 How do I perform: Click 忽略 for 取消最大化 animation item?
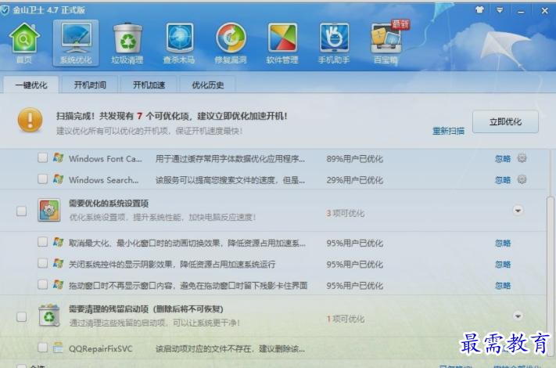[503, 243]
